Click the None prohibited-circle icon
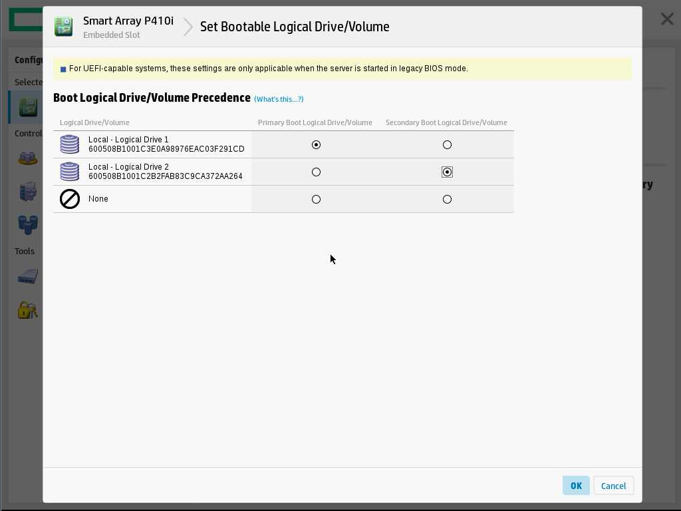The width and height of the screenshot is (681, 511). coord(69,199)
